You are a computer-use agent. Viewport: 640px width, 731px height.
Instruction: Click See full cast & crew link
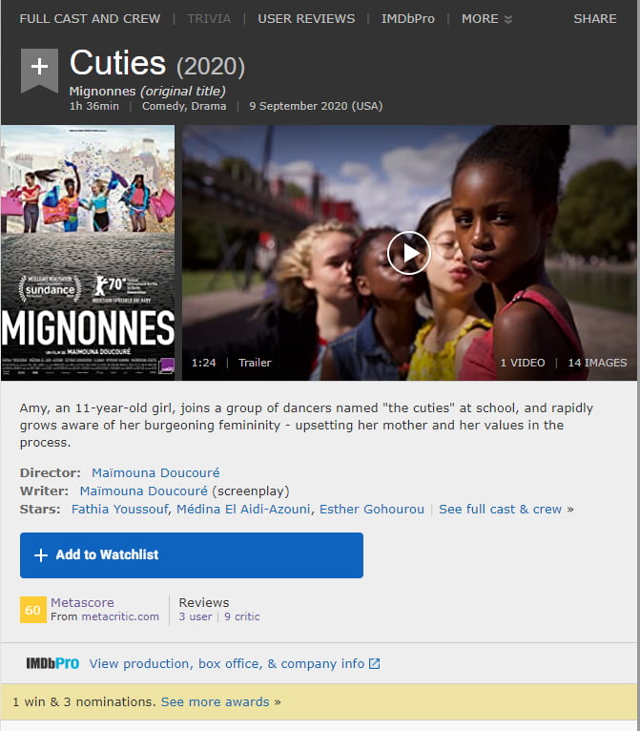point(501,509)
